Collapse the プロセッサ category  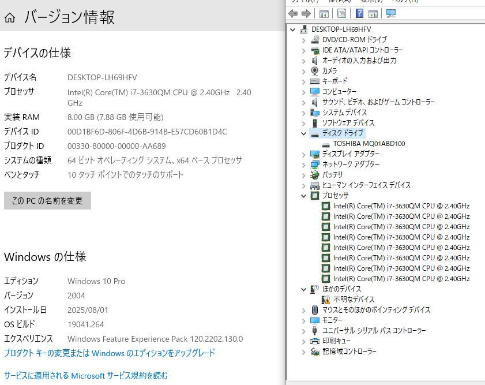tap(303, 196)
